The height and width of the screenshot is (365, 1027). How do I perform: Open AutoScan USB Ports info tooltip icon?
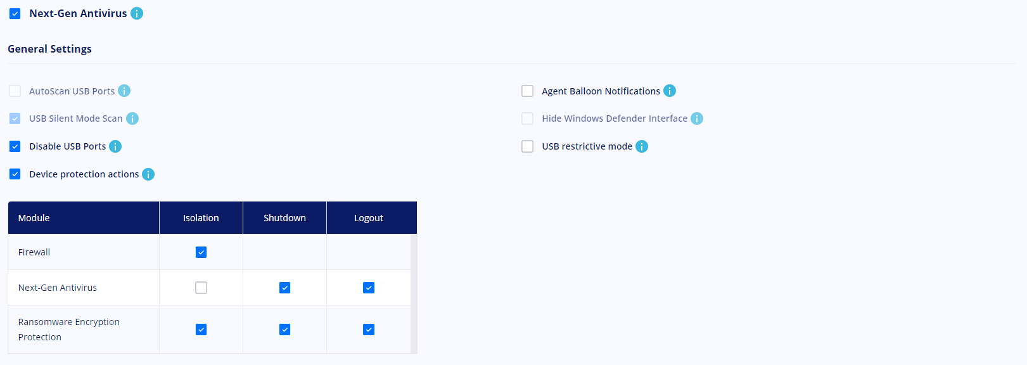[124, 91]
